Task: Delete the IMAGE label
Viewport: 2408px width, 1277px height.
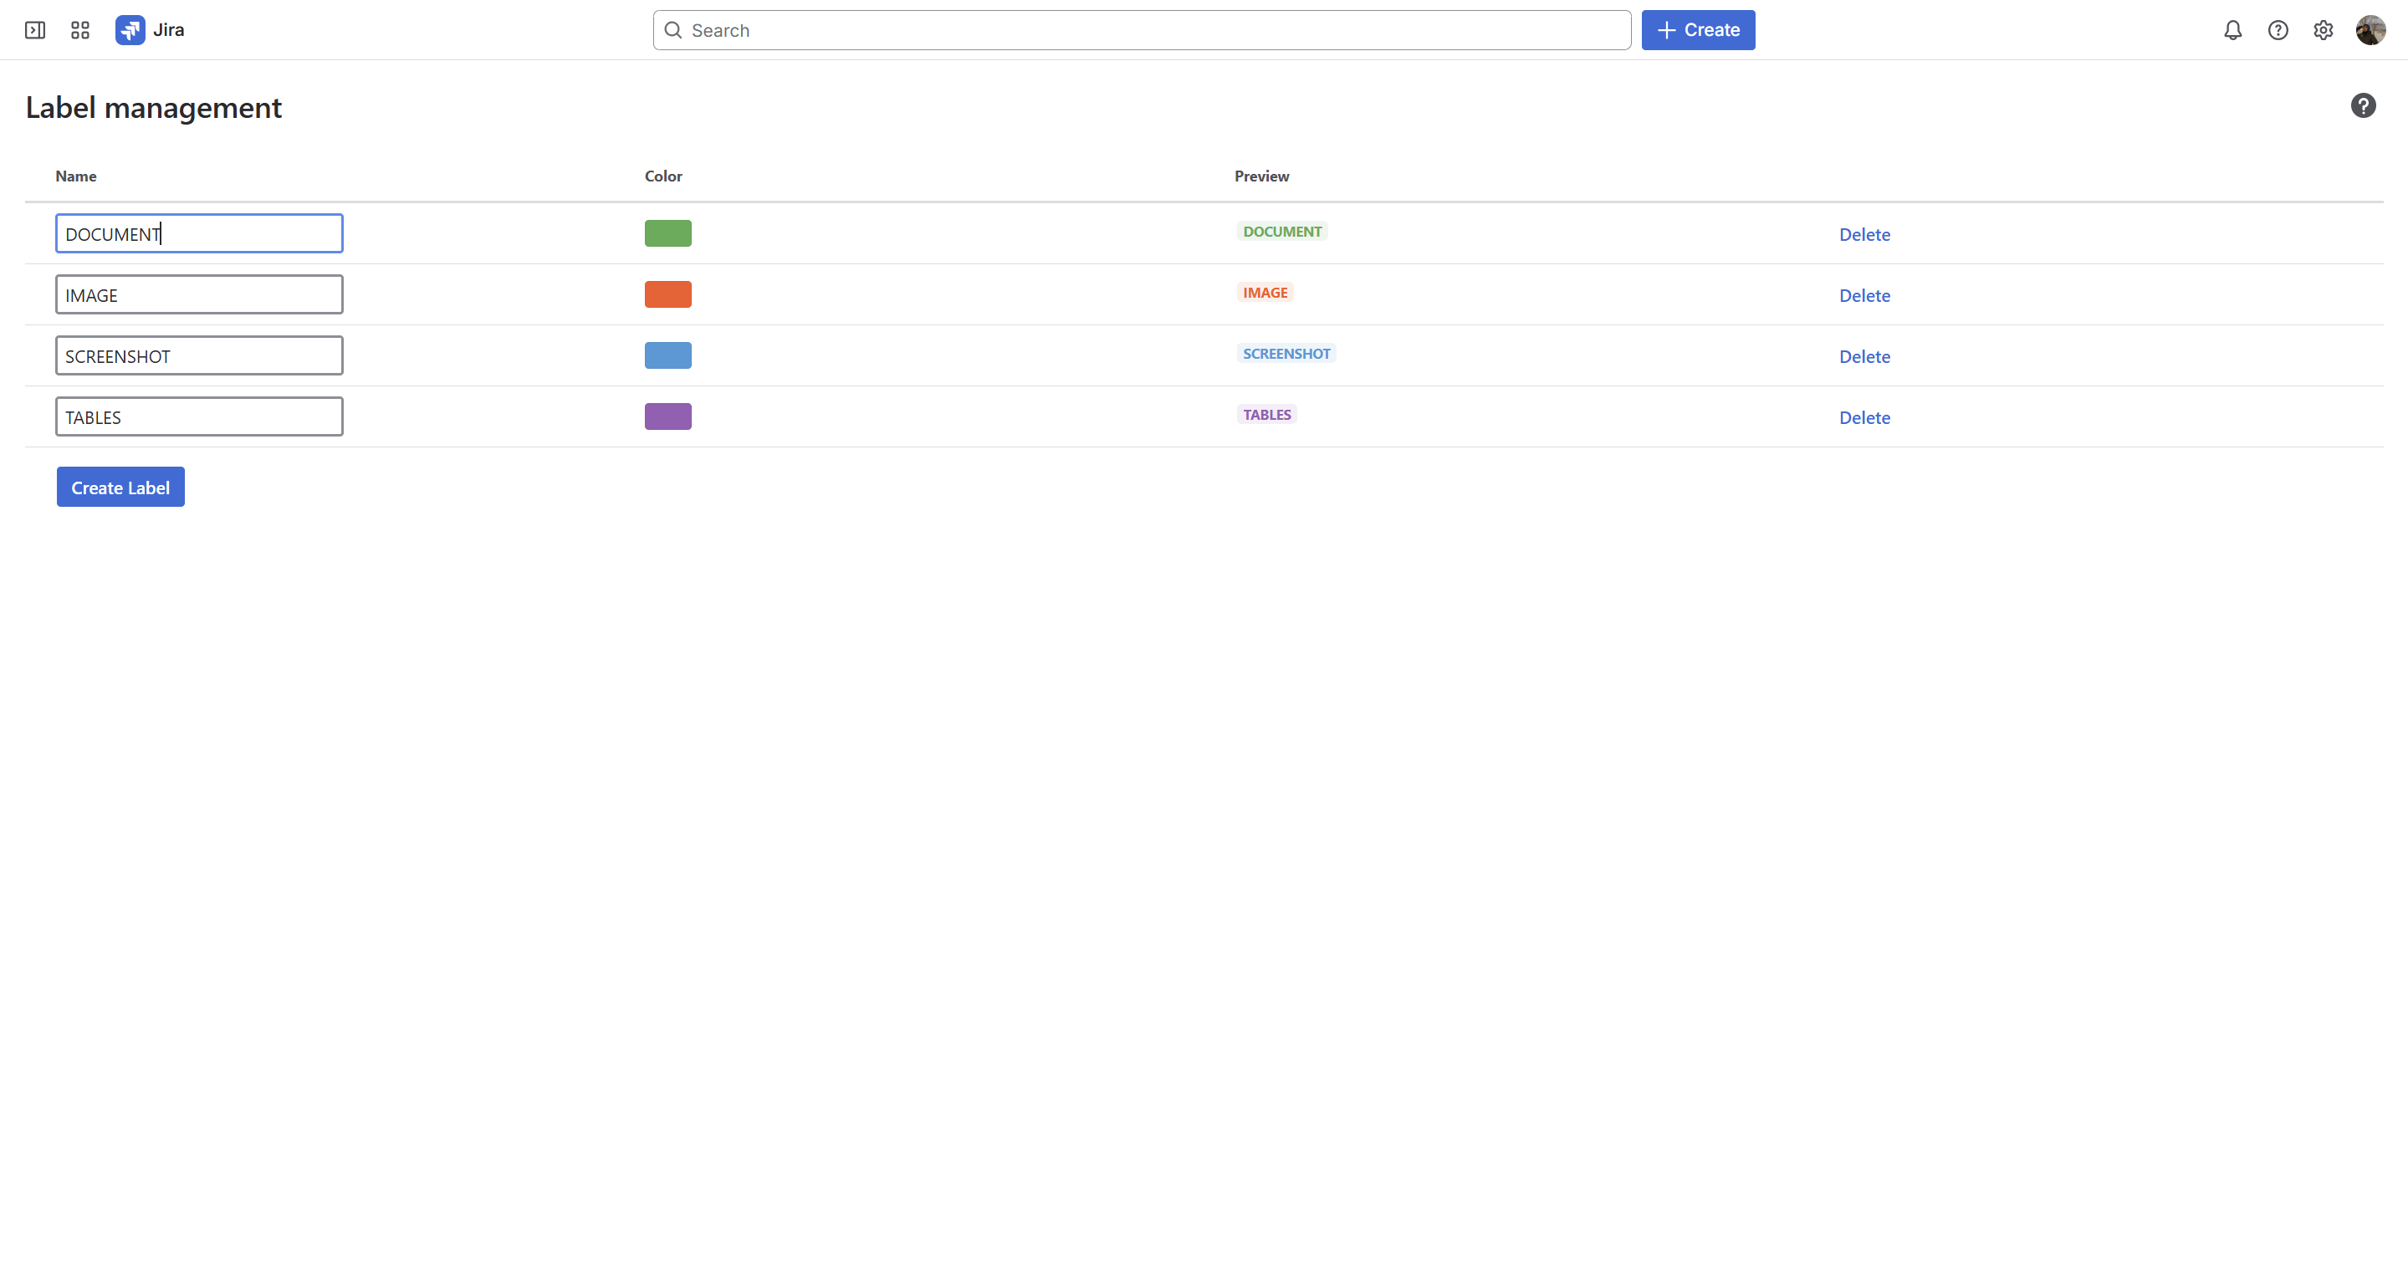Action: [1864, 295]
